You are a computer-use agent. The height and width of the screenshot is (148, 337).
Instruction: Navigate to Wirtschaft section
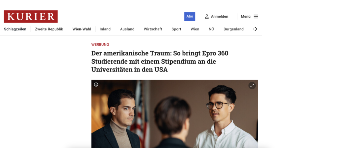[x=153, y=29]
